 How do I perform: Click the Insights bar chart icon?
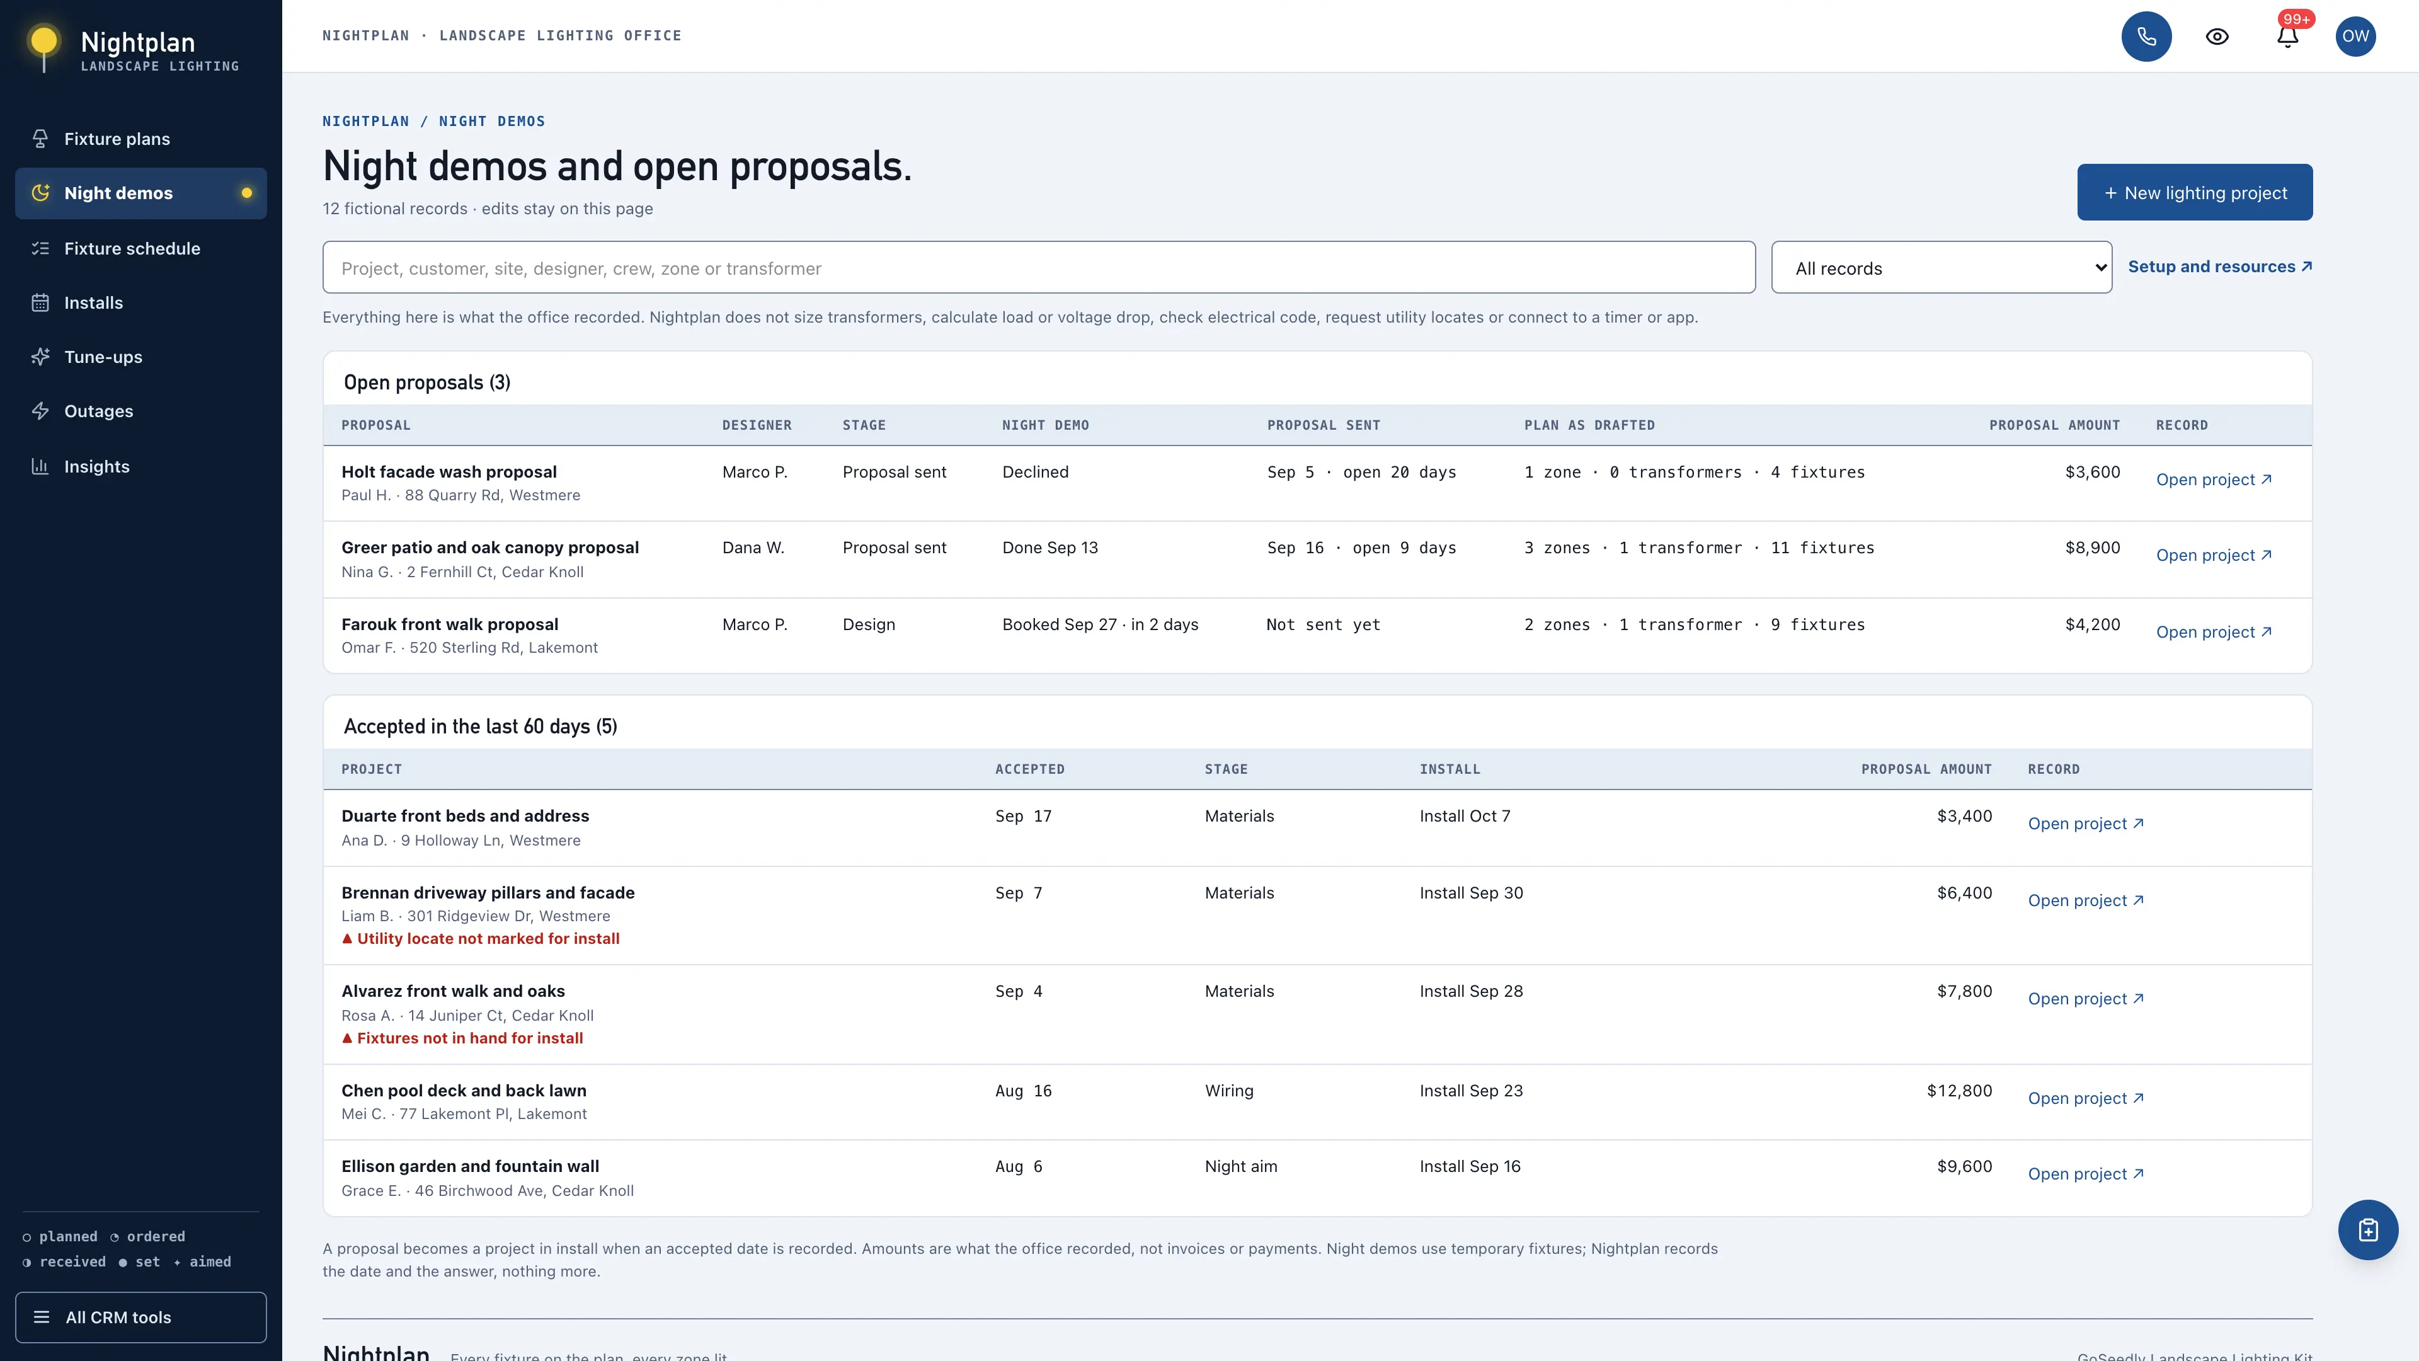pyautogui.click(x=40, y=467)
